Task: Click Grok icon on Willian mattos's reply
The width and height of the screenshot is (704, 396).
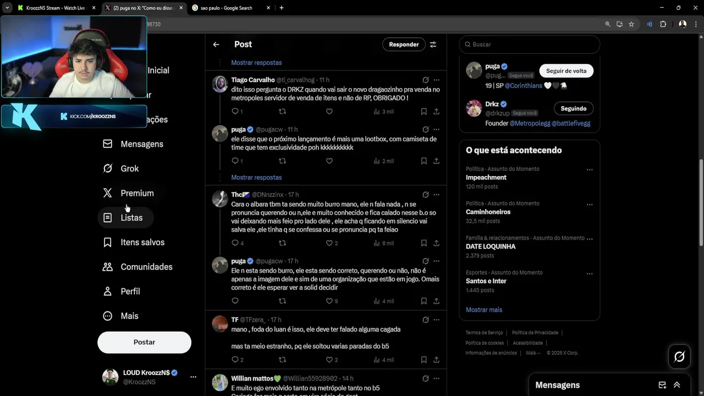Action: pos(425,378)
